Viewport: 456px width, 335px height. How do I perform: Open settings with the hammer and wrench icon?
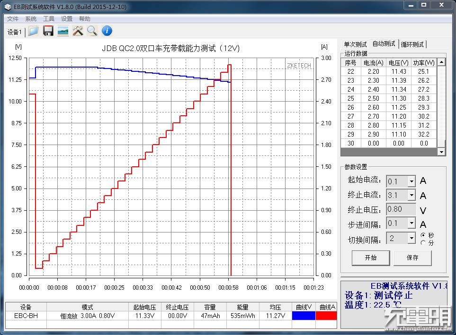[x=78, y=31]
